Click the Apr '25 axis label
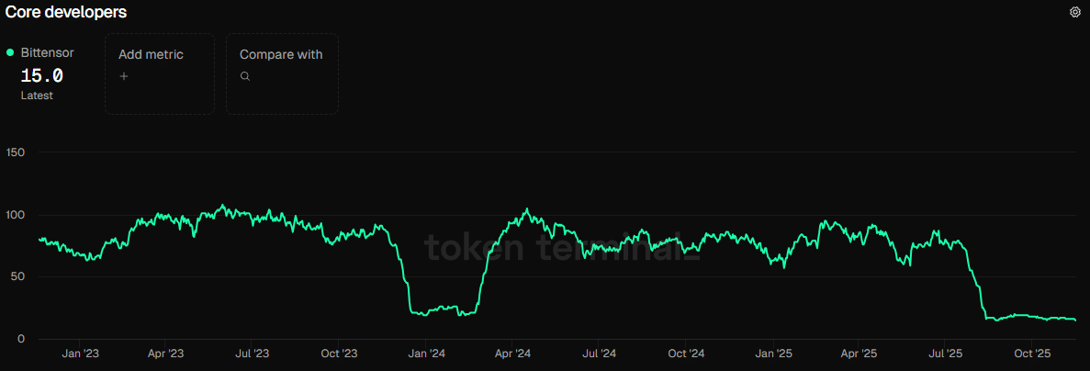 click(x=860, y=354)
